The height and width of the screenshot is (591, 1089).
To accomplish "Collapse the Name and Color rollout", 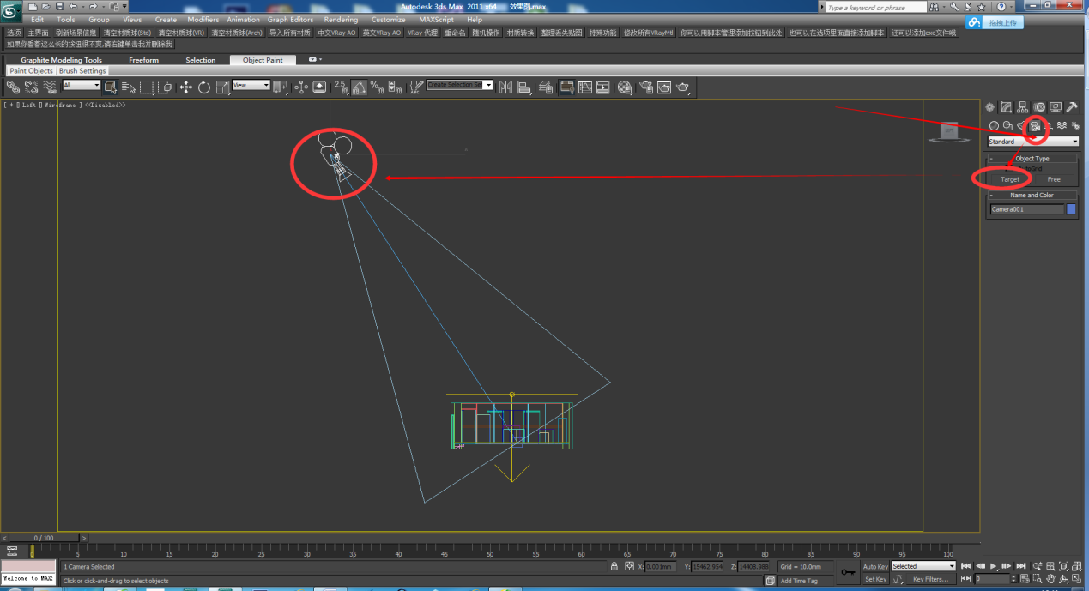I will (x=1032, y=195).
